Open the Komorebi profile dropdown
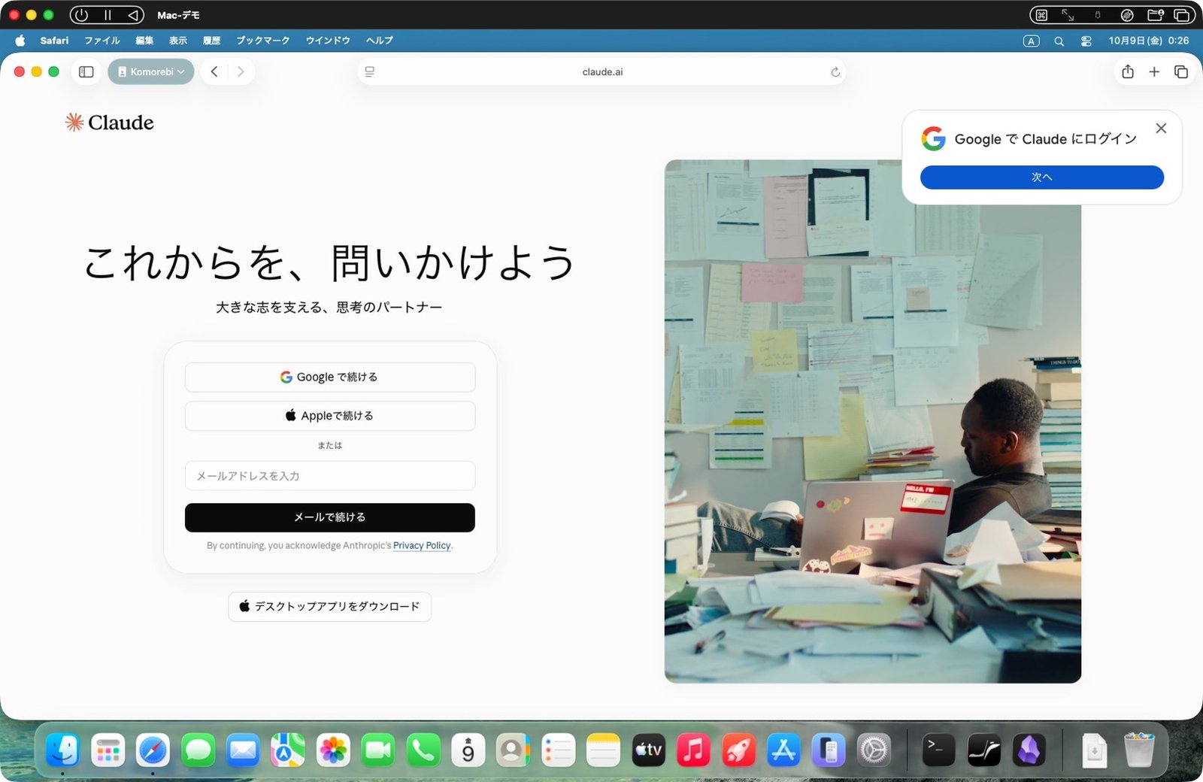1203x782 pixels. coord(151,72)
